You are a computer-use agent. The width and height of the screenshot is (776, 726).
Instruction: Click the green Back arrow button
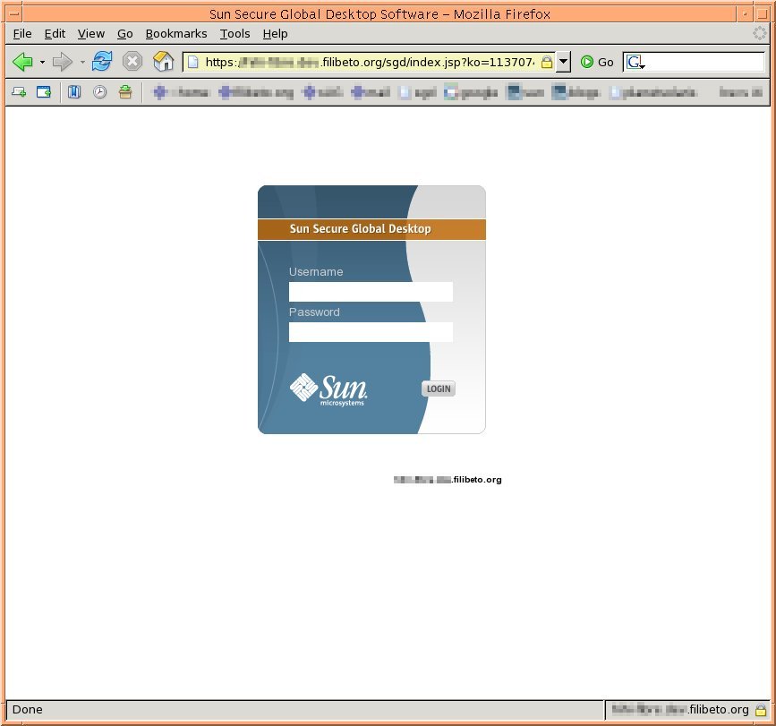point(22,62)
